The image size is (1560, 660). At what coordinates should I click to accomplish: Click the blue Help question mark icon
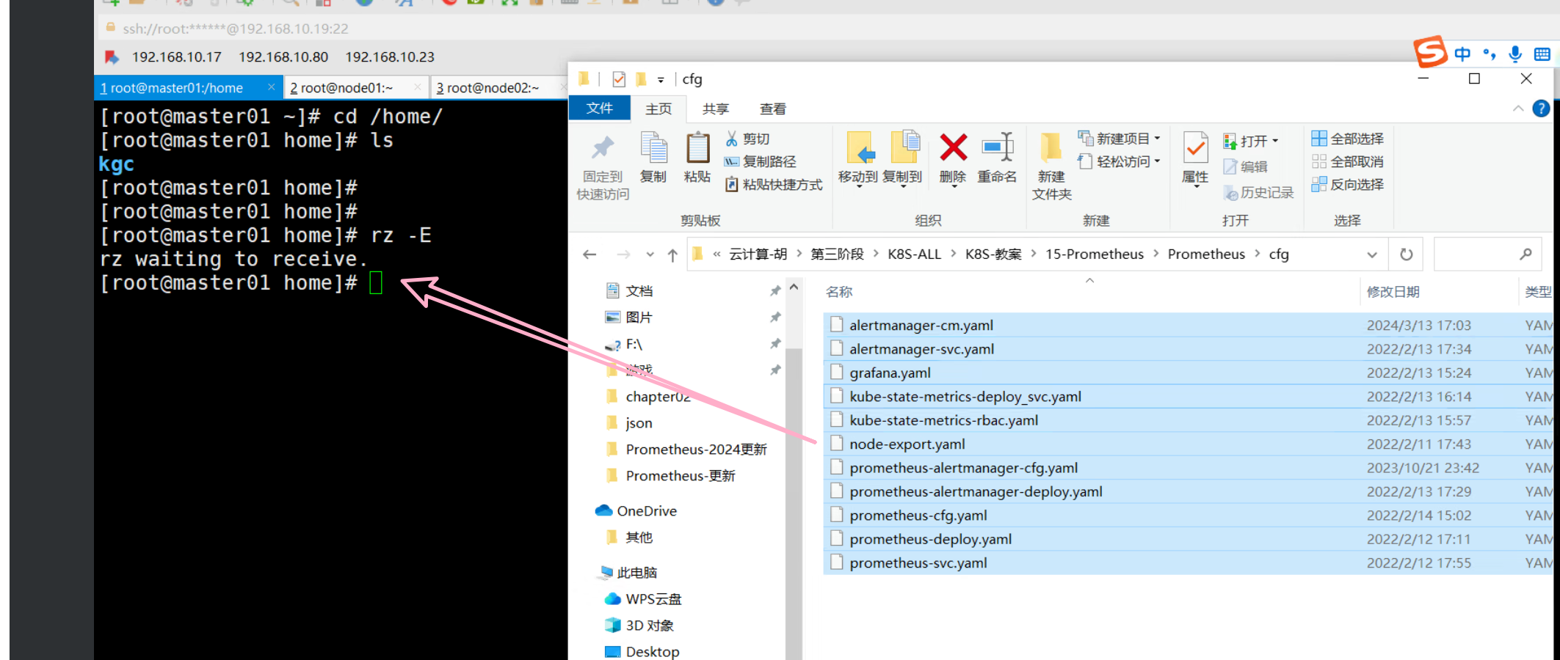click(x=1541, y=109)
